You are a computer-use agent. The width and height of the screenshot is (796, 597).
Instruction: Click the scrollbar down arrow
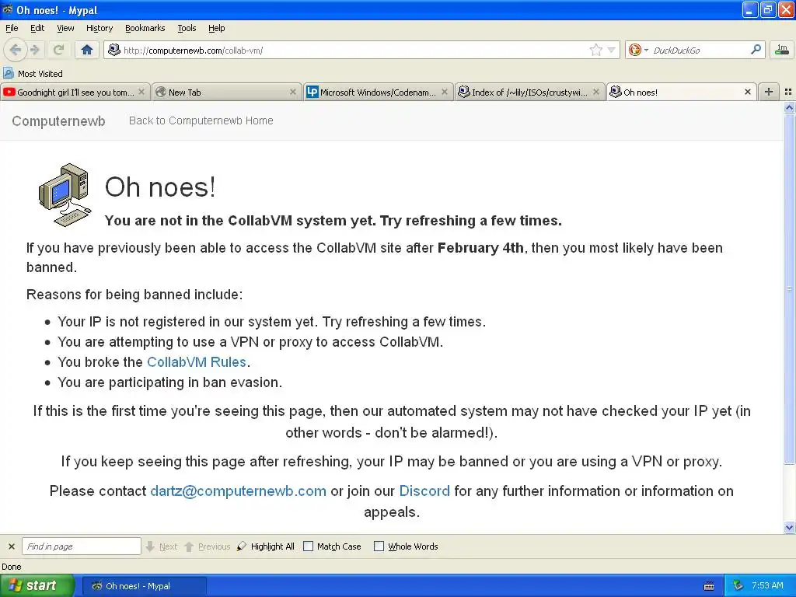789,528
